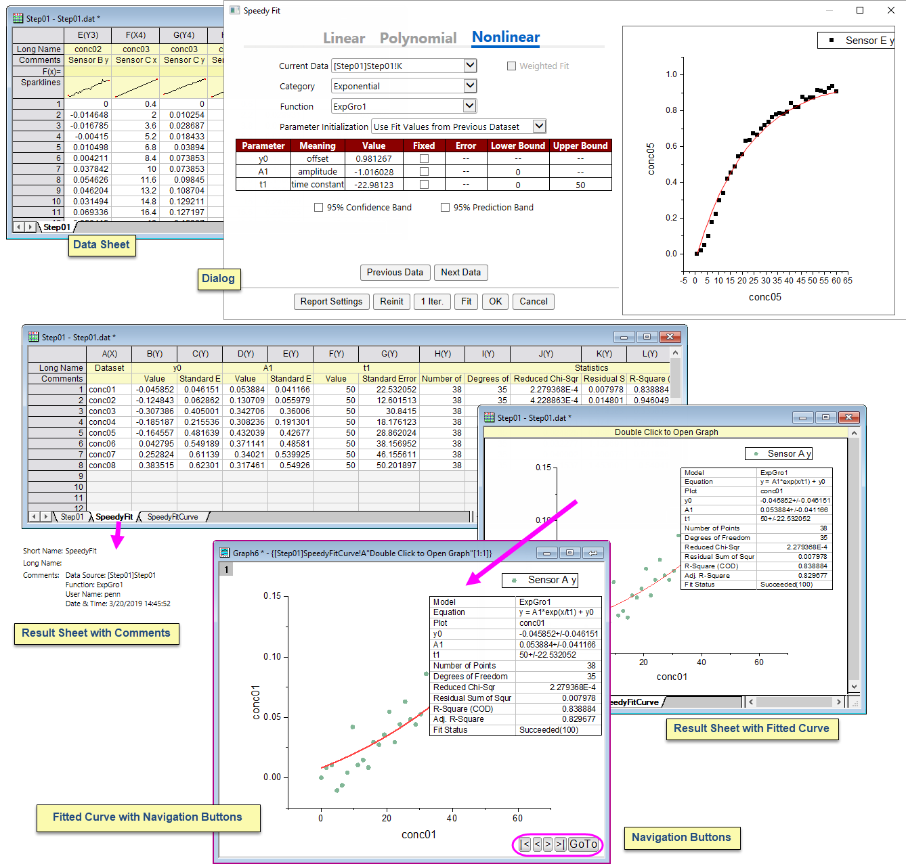Screen dimensions: 906x864
Task: Toggle 95% Prediction Band checkbox
Action: click(x=445, y=208)
